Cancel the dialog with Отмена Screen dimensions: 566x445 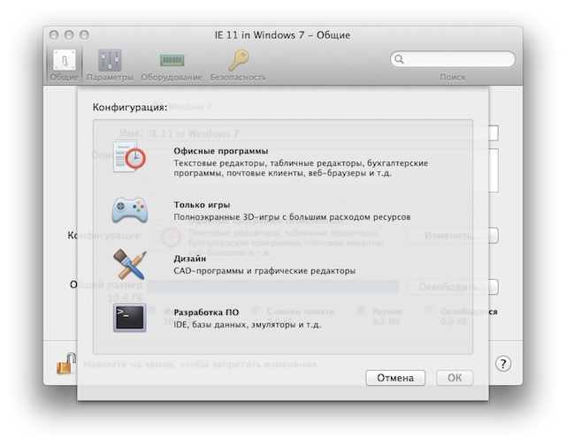(x=395, y=378)
